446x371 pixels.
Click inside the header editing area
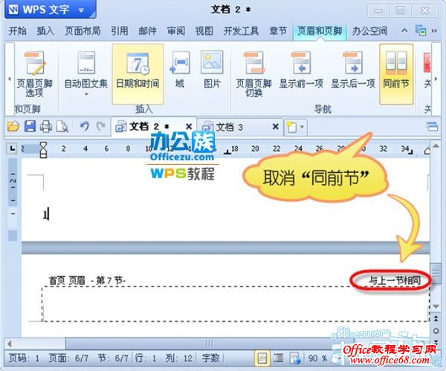click(236, 303)
